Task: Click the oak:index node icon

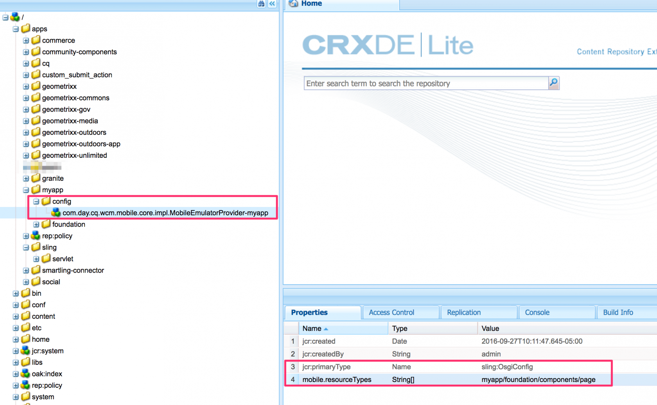Action: [25, 373]
